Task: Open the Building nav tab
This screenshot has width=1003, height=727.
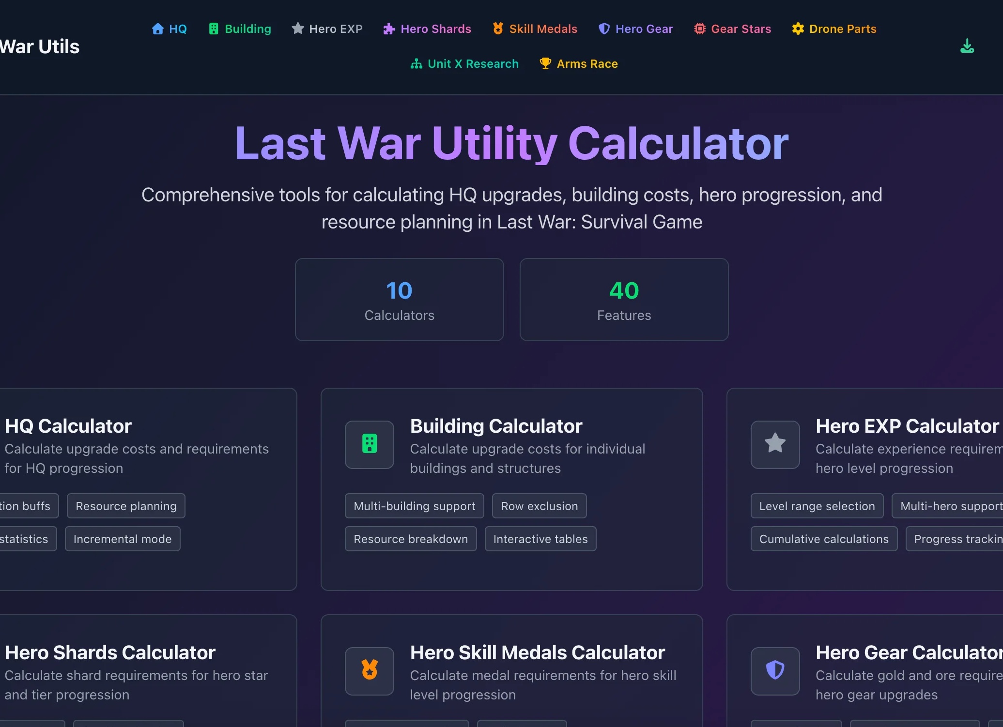Action: [240, 29]
